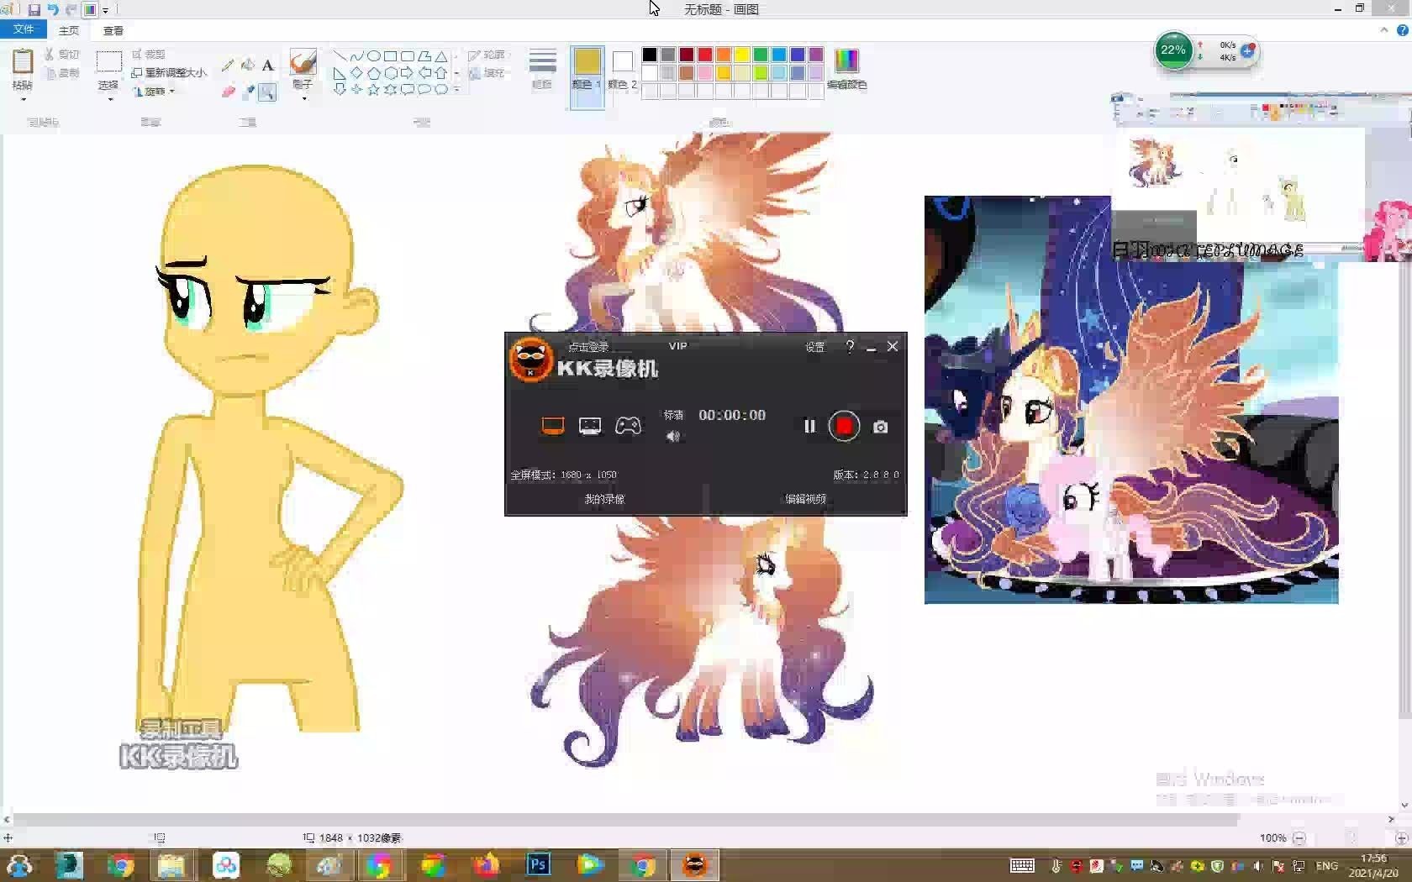
Task: Select the Eraser tool
Action: (x=228, y=92)
